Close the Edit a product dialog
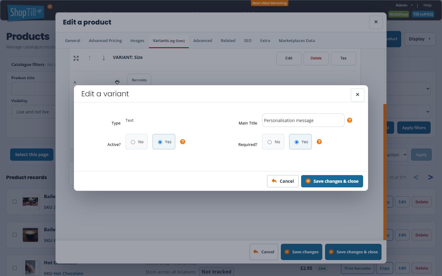 pyautogui.click(x=376, y=22)
